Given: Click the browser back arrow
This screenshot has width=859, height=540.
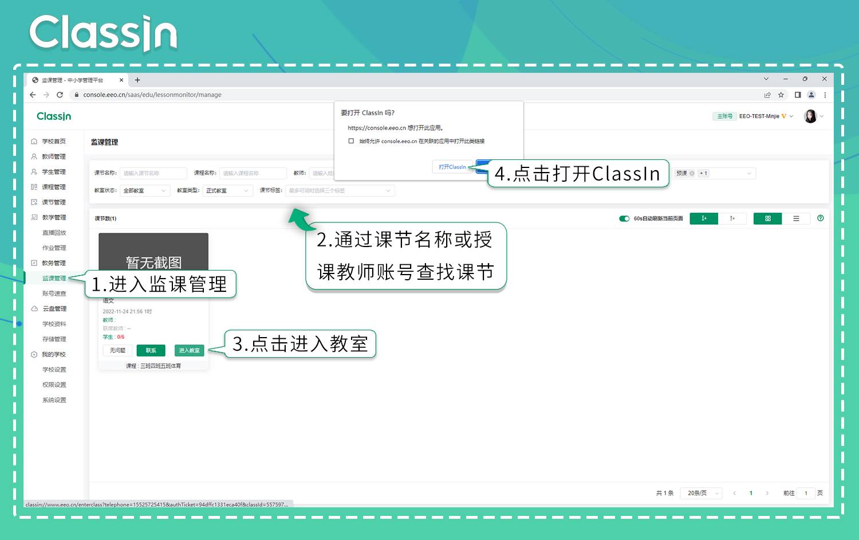Looking at the screenshot, I should coord(33,95).
